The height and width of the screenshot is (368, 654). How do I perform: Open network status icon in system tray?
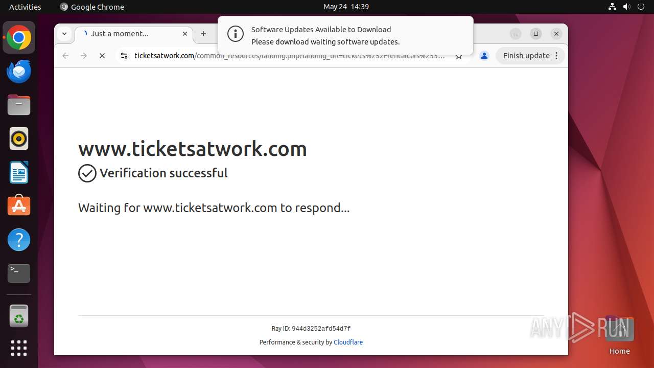coord(613,7)
